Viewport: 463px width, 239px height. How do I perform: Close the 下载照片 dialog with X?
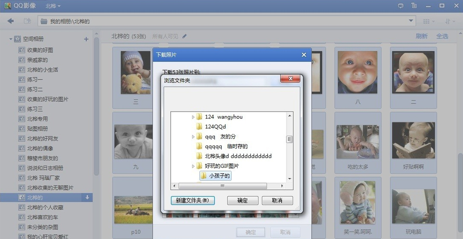[304, 55]
